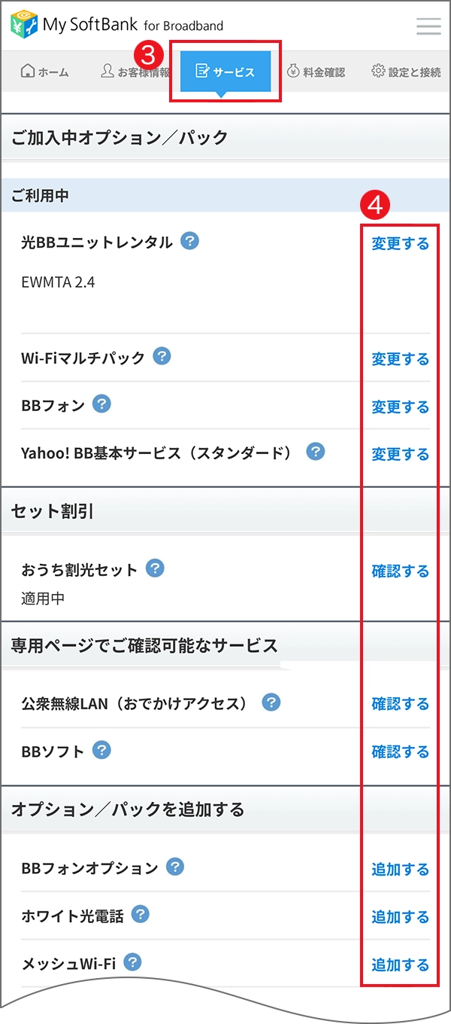The width and height of the screenshot is (451, 1024).
Task: Click help icon for 公衆無線LAN
Action: click(271, 702)
